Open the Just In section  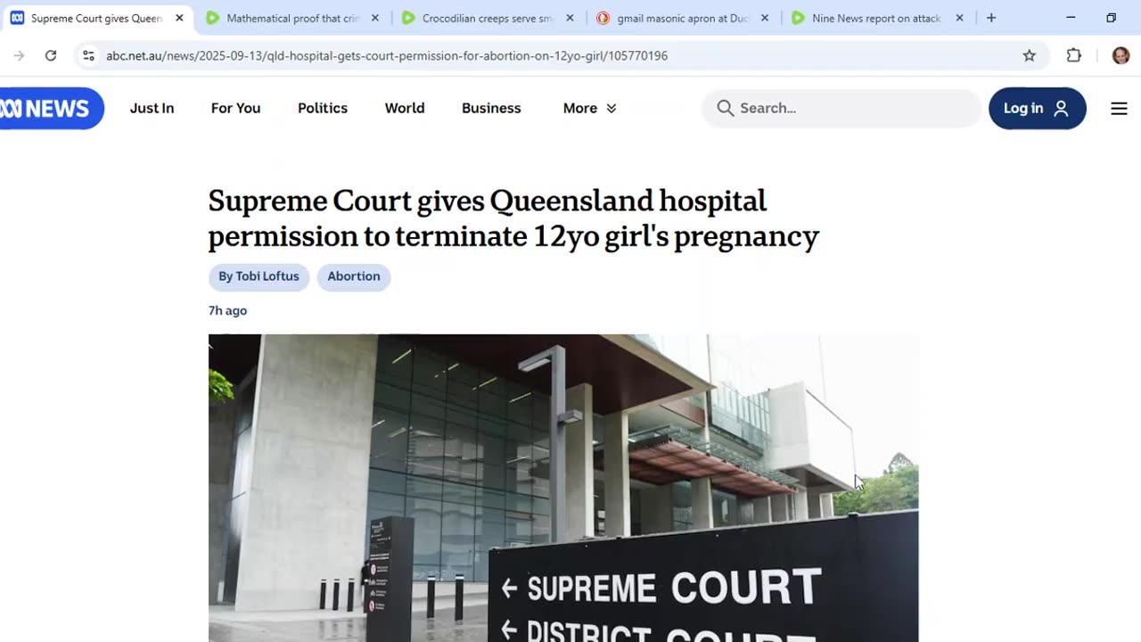click(152, 108)
